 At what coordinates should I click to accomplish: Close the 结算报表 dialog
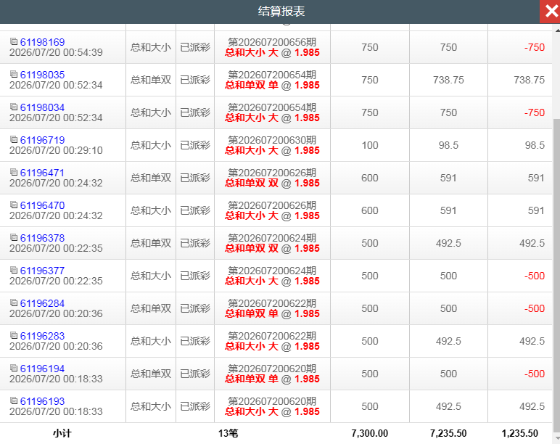click(x=550, y=12)
